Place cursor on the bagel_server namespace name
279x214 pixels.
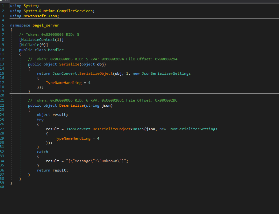pyautogui.click(x=46, y=25)
